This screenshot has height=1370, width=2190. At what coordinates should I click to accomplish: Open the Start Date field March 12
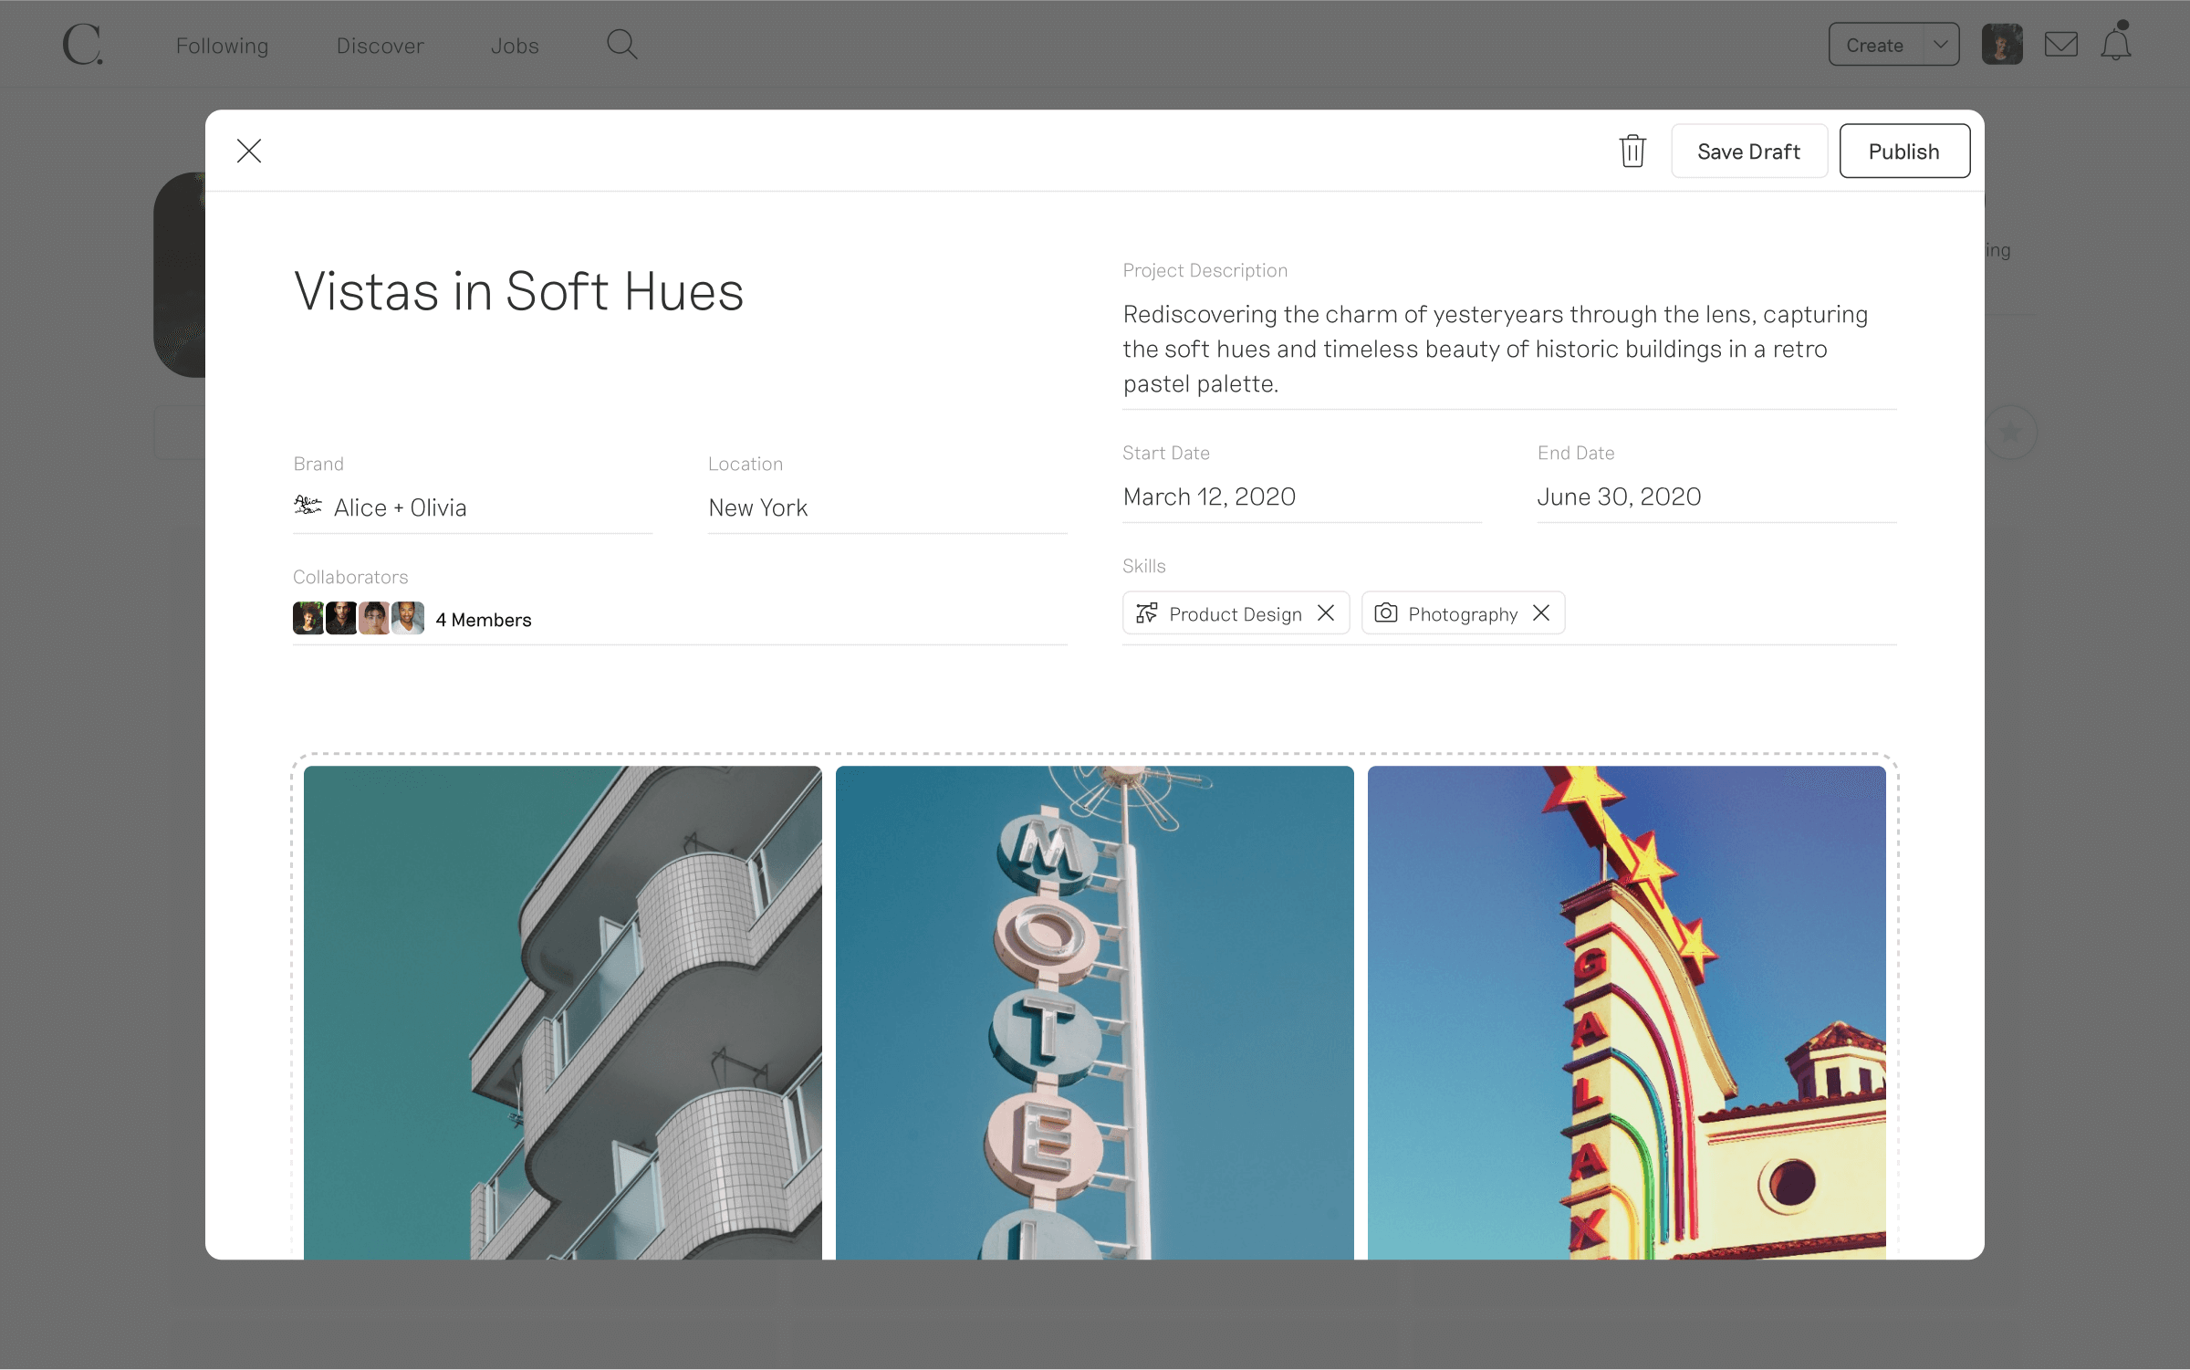tap(1209, 497)
